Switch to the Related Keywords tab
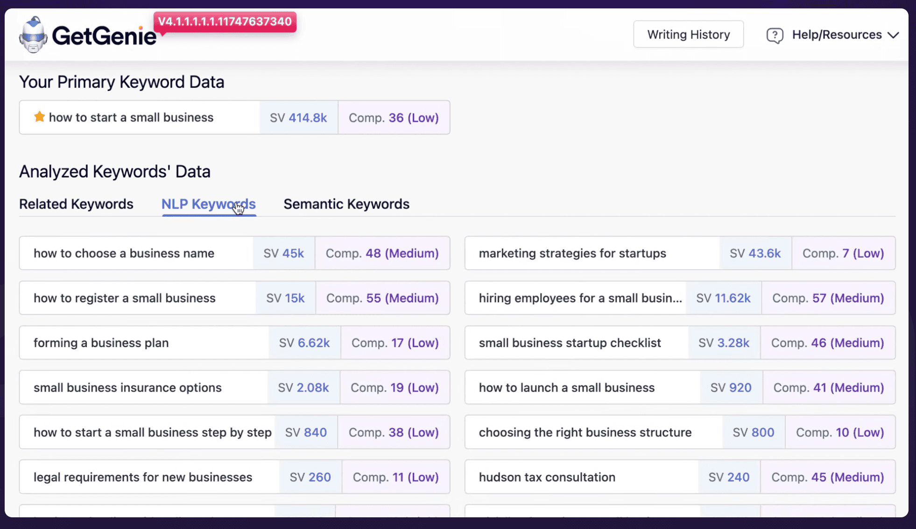 tap(76, 204)
